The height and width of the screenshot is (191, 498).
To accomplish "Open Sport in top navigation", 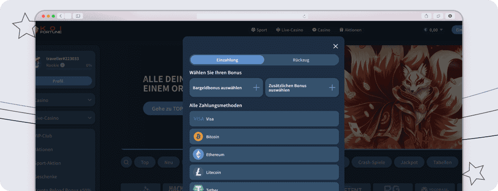I will coord(259,30).
